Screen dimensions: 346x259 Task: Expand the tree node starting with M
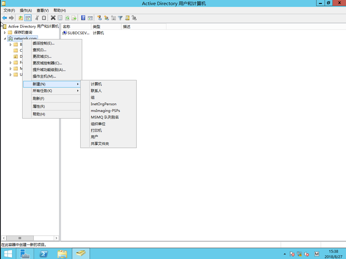(11, 68)
